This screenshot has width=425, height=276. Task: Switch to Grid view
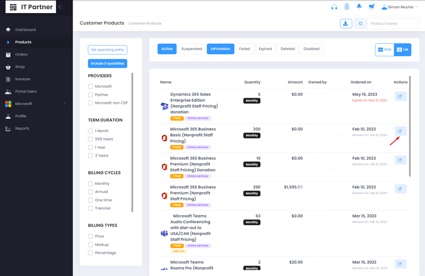coord(384,50)
